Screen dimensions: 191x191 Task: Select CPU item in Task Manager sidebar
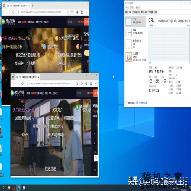(135, 21)
